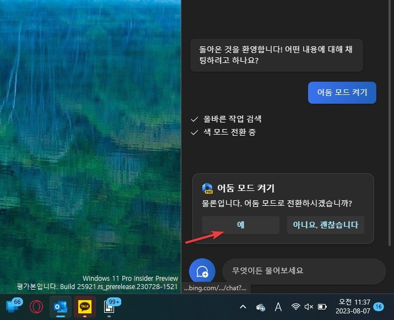This screenshot has height=320, width=394.
Task: Open network settings via the Wi-Fi icon
Action: click(296, 307)
